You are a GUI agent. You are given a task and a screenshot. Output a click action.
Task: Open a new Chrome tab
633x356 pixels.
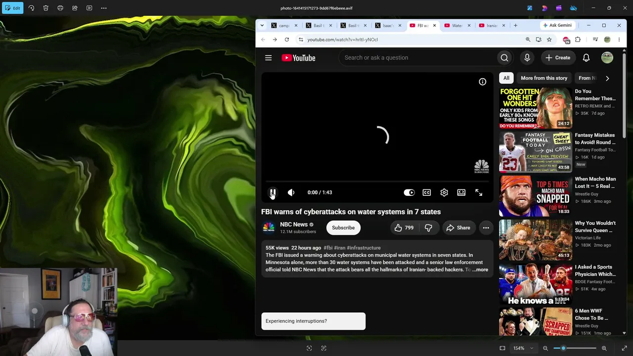pyautogui.click(x=515, y=25)
